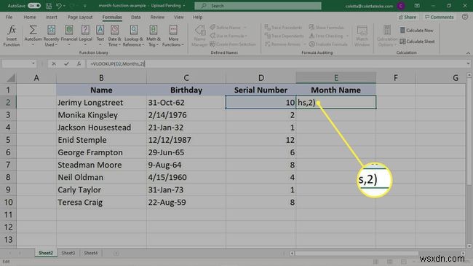Click Remove Arrows
The height and width of the screenshot is (266, 473).
282,44
